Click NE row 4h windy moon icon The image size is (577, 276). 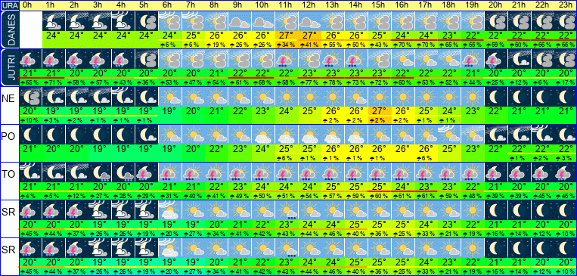[x=123, y=97]
